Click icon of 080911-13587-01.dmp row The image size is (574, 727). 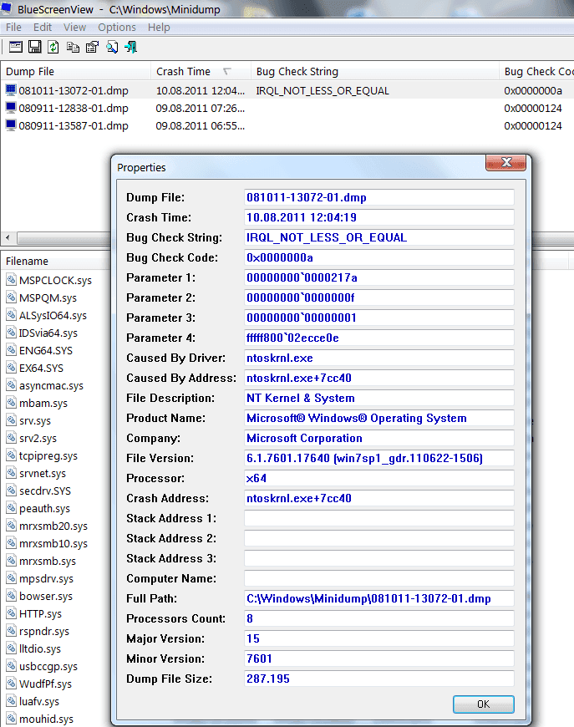(11, 125)
